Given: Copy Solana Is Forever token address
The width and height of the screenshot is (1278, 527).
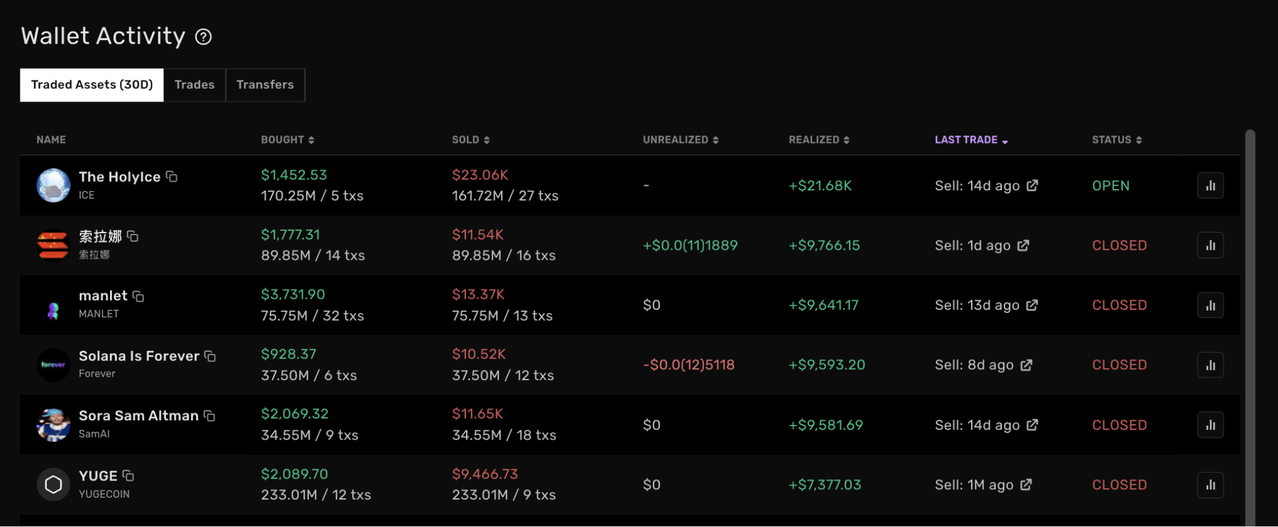Looking at the screenshot, I should click(210, 356).
